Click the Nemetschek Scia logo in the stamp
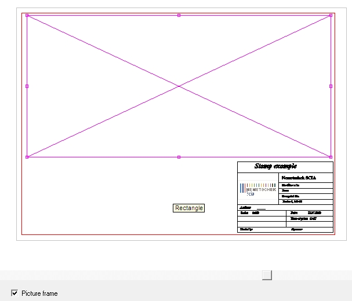This screenshot has height=301, width=352. (258, 189)
